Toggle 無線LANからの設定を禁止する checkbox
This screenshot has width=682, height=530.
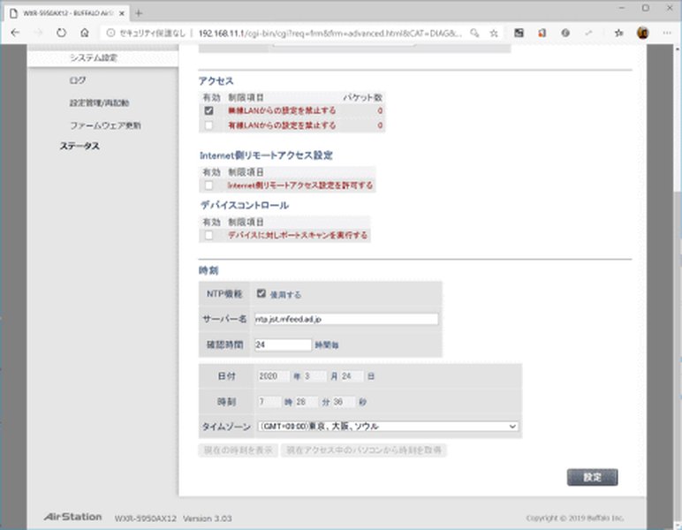[208, 110]
